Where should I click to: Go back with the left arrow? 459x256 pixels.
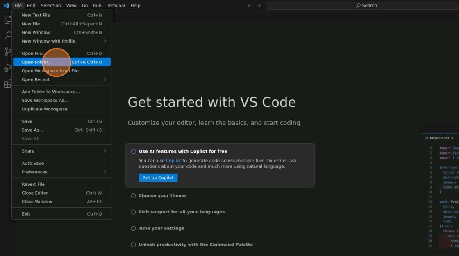[x=250, y=6]
